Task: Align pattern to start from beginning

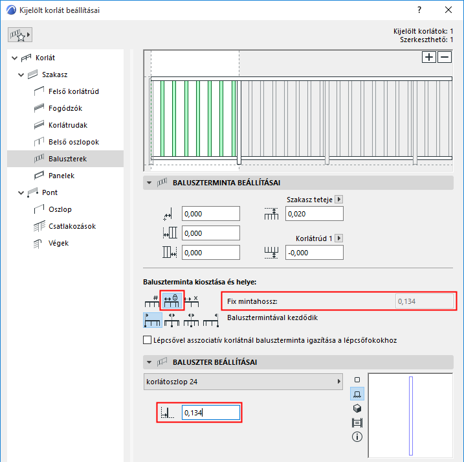Action: 153,320
